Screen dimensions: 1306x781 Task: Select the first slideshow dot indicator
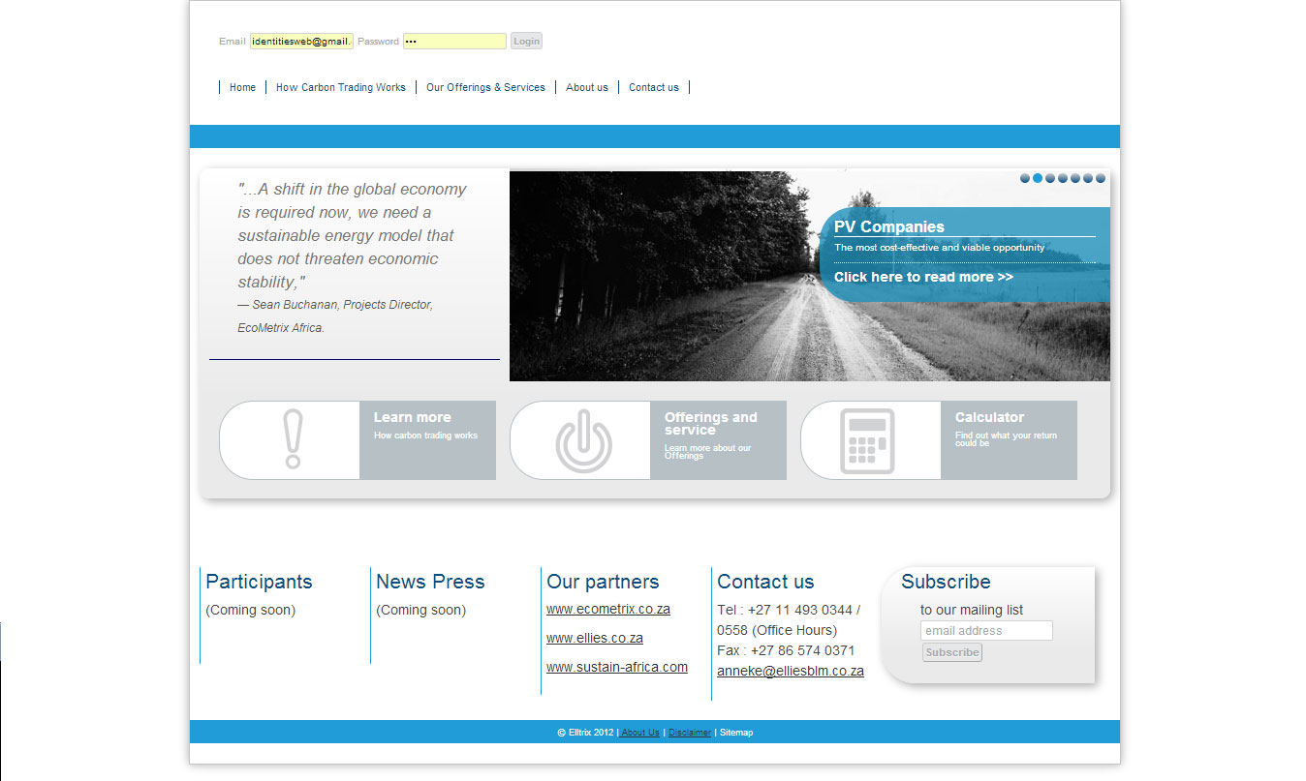[1025, 178]
